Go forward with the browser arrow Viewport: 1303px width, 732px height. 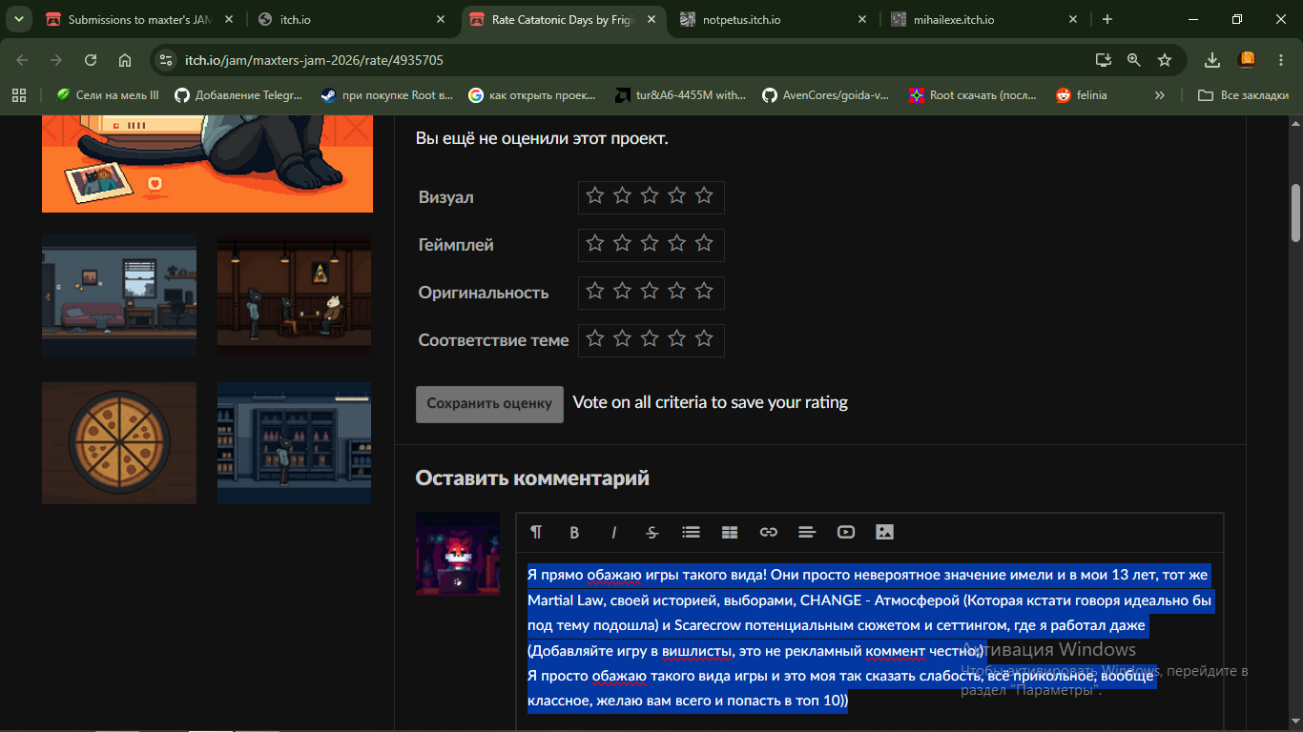[56, 60]
